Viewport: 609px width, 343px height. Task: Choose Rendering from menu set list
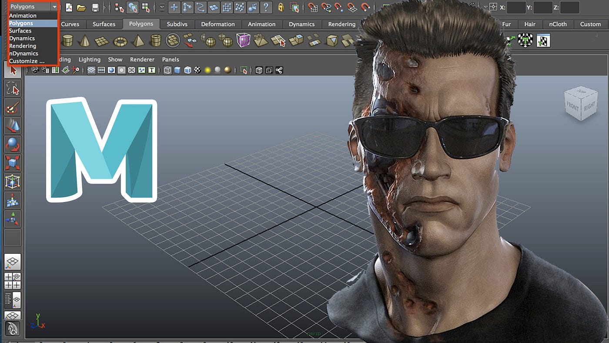(23, 46)
